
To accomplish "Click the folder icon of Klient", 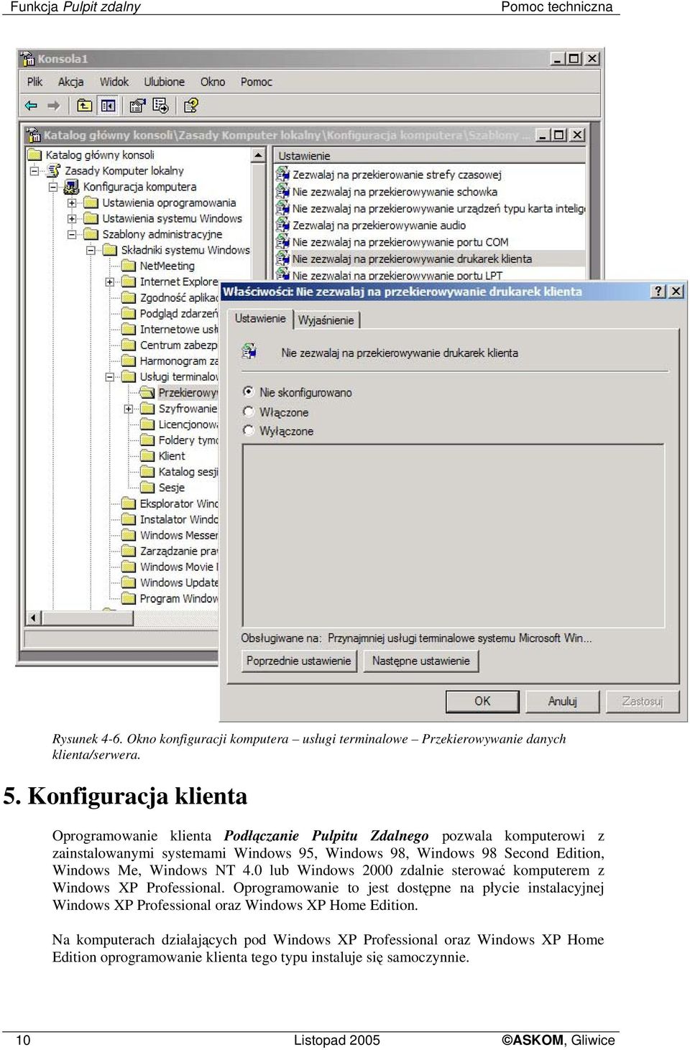I will [x=147, y=455].
